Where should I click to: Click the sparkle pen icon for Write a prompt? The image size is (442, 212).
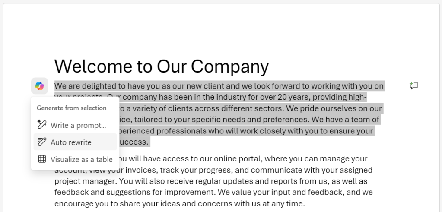pyautogui.click(x=42, y=124)
